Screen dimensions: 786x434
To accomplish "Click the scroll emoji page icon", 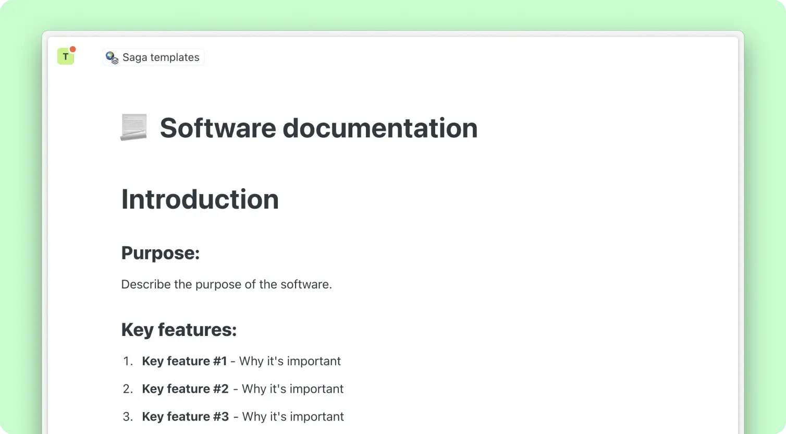I will click(x=133, y=128).
